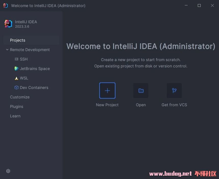The width and height of the screenshot is (219, 179).
Task: Go to the Plugins section
Action: [17, 106]
